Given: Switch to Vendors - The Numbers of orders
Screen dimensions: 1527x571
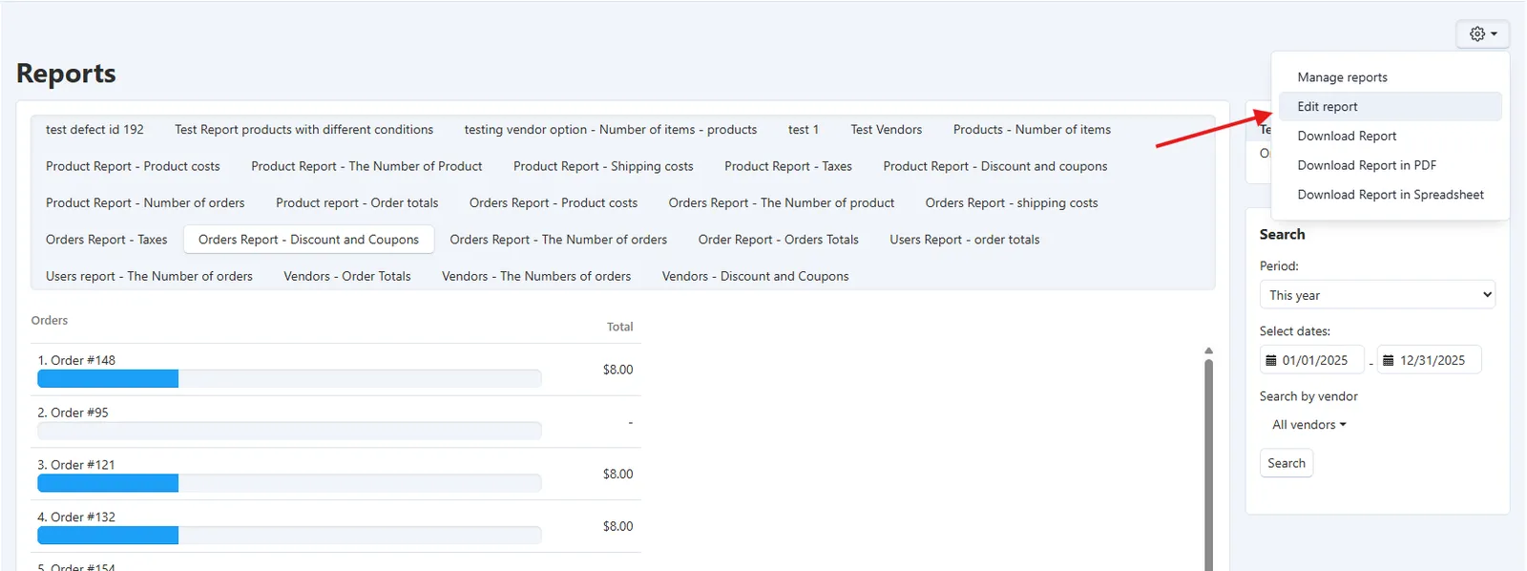Looking at the screenshot, I should point(536,277).
